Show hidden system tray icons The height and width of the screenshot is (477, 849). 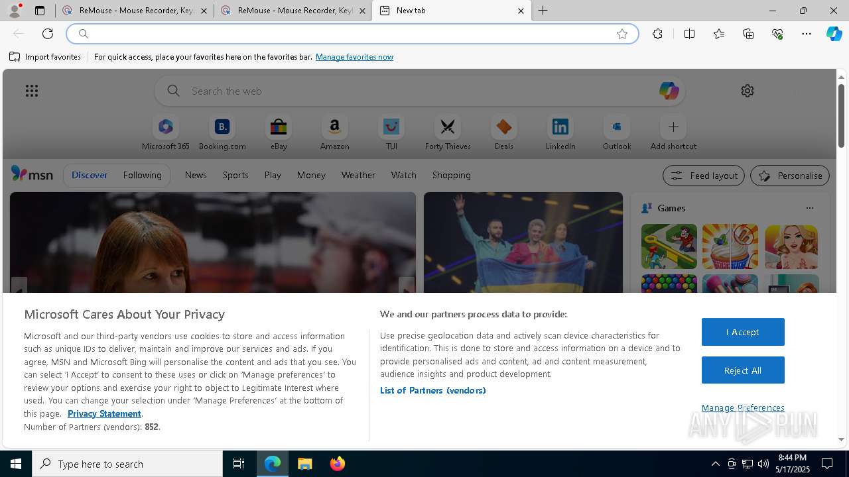click(715, 464)
